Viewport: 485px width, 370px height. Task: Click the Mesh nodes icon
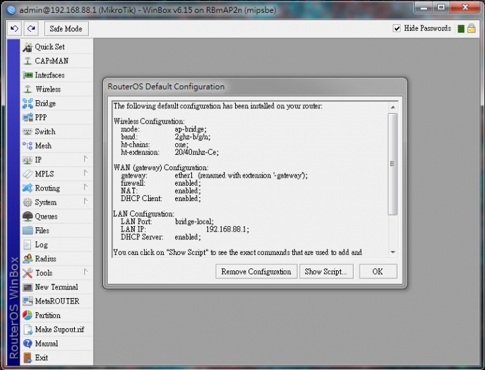[x=28, y=146]
